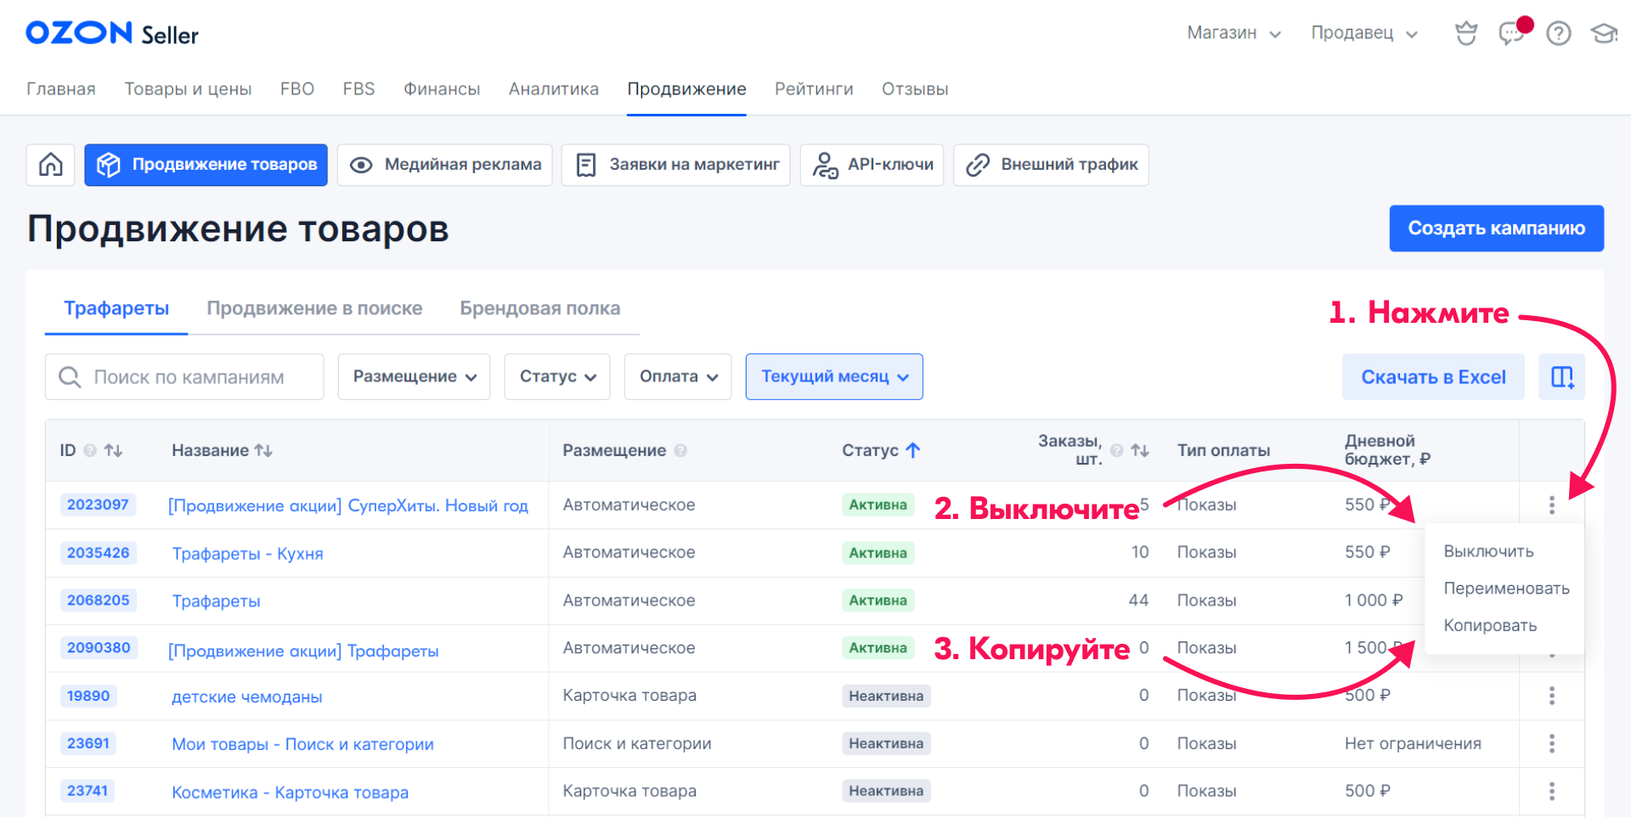The image size is (1631, 818).
Task: Open the FBO section
Action: (x=297, y=89)
